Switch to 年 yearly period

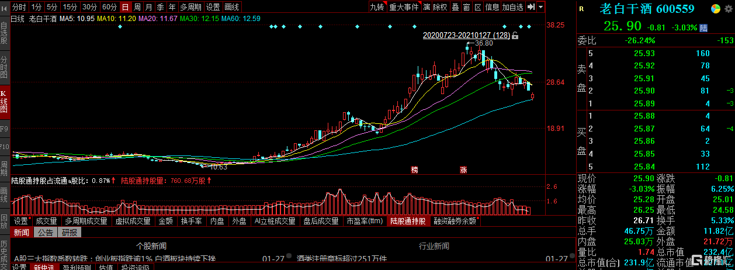[x=172, y=7]
